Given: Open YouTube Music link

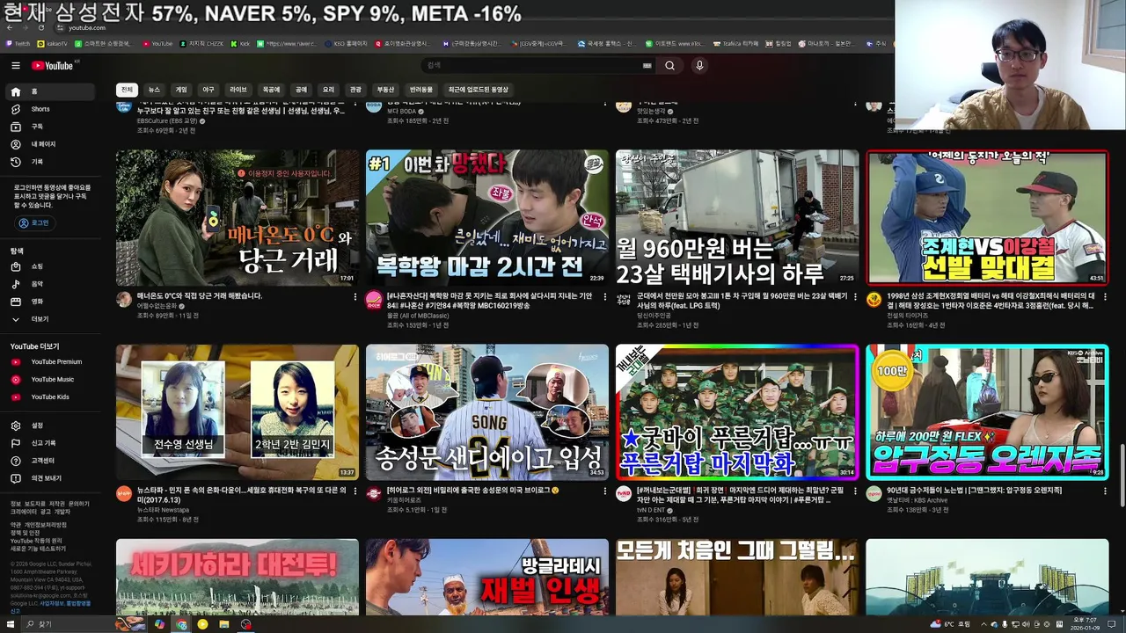Looking at the screenshot, I should [51, 379].
